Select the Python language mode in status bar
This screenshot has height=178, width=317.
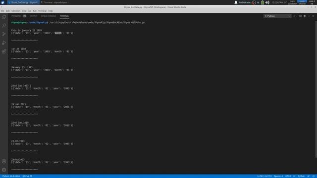click(301, 176)
